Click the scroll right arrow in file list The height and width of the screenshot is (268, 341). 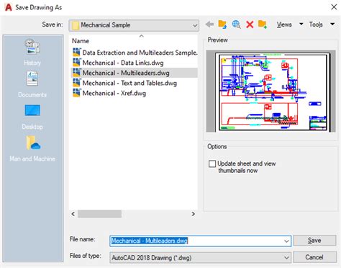click(x=193, y=214)
